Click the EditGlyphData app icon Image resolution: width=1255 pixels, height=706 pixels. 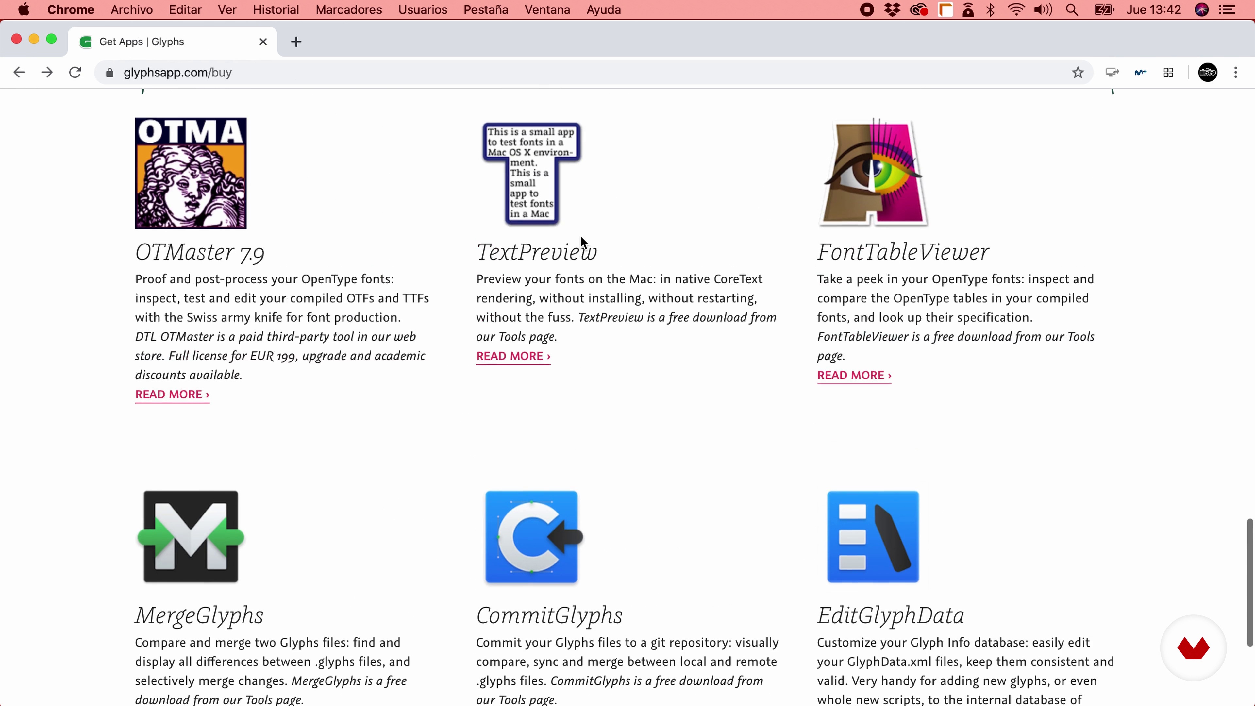(x=873, y=536)
